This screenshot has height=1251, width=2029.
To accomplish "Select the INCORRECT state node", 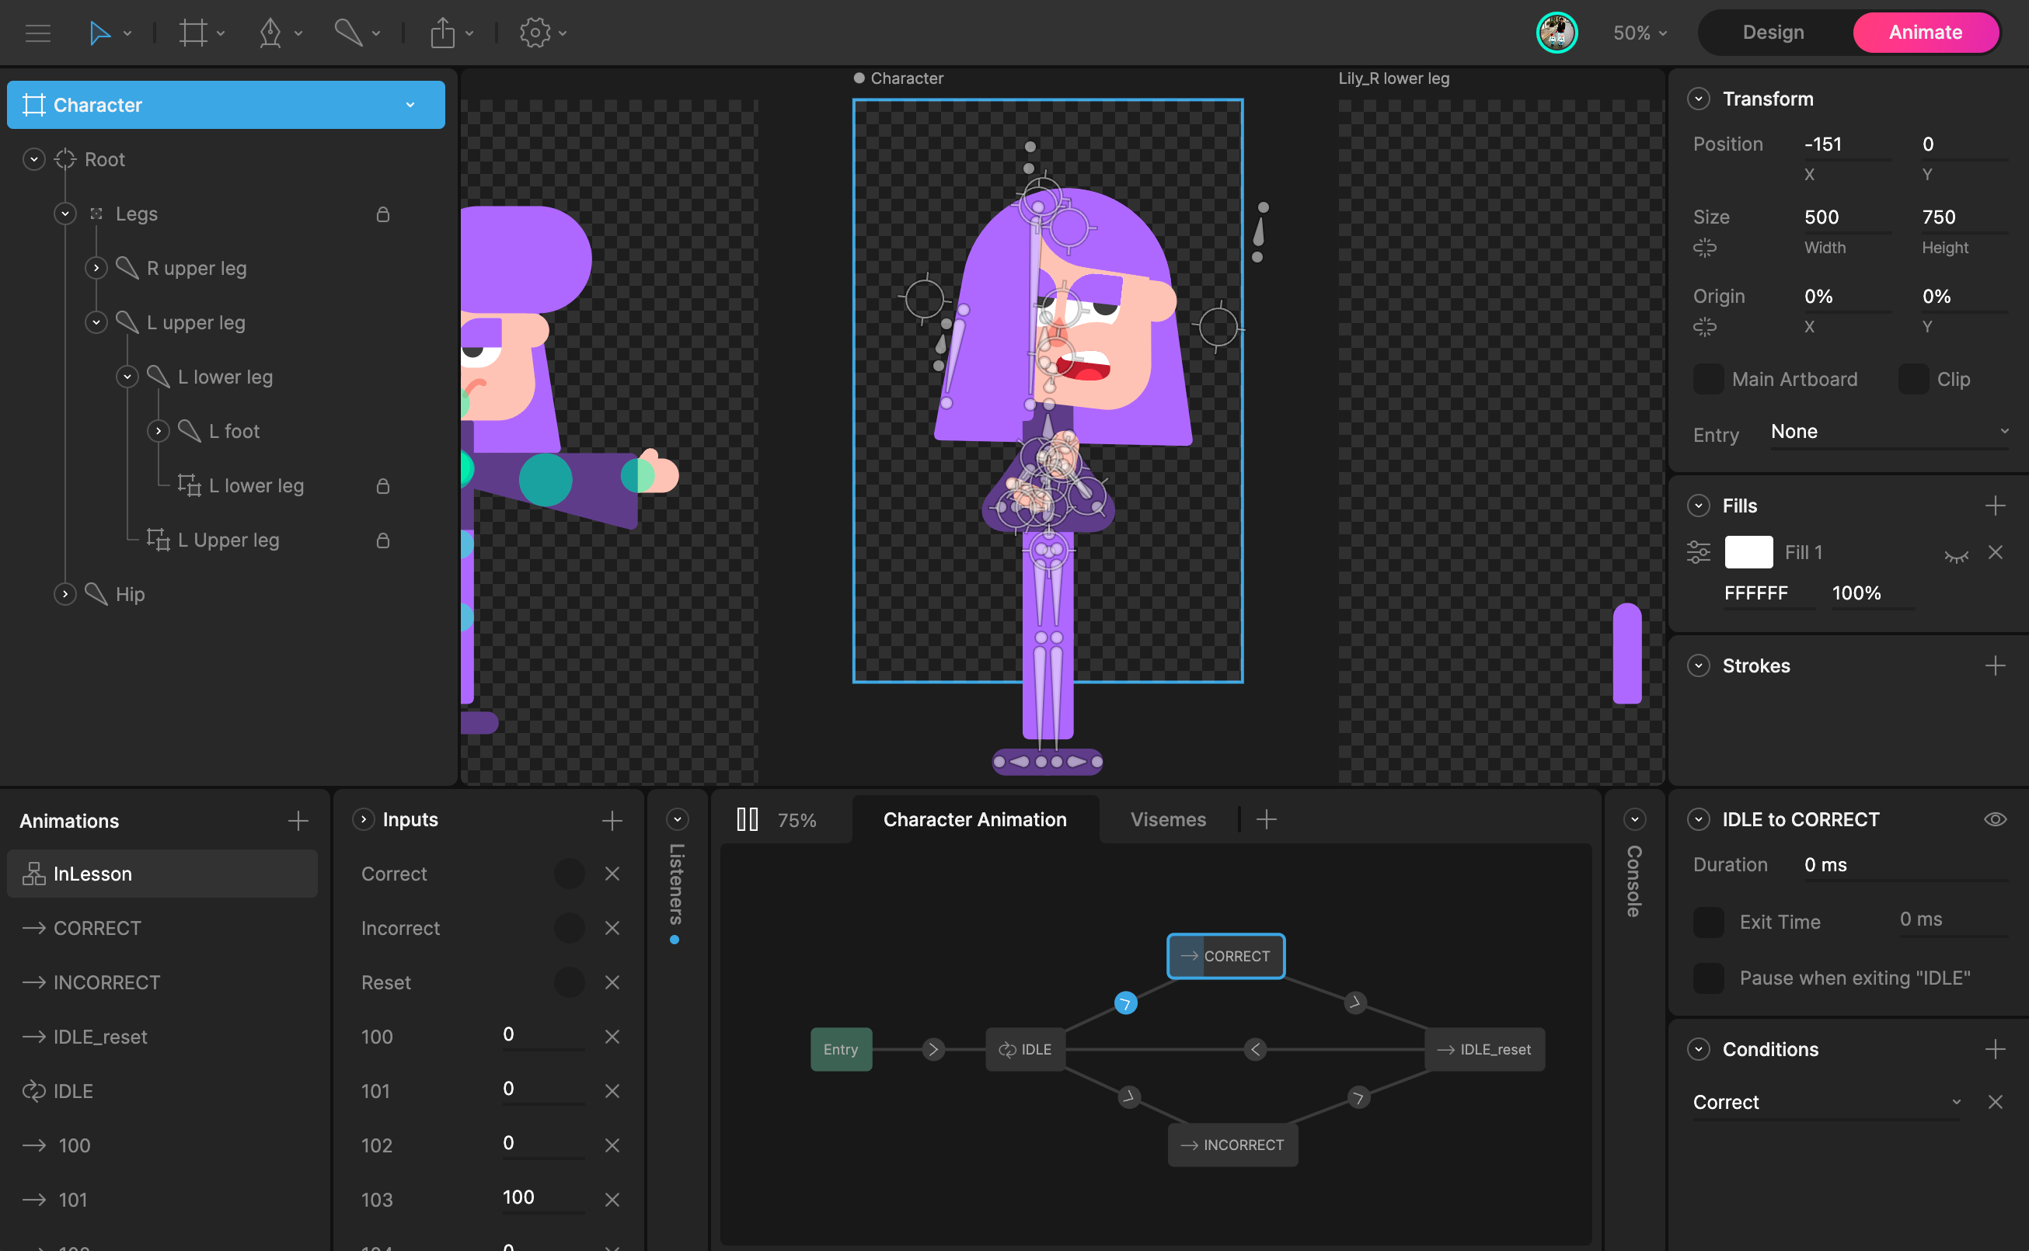I will point(1232,1145).
